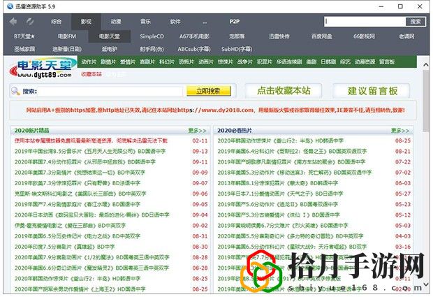This screenshot has width=433, height=297.
Task: Click the top 搜索 button
Action: click(x=416, y=22)
